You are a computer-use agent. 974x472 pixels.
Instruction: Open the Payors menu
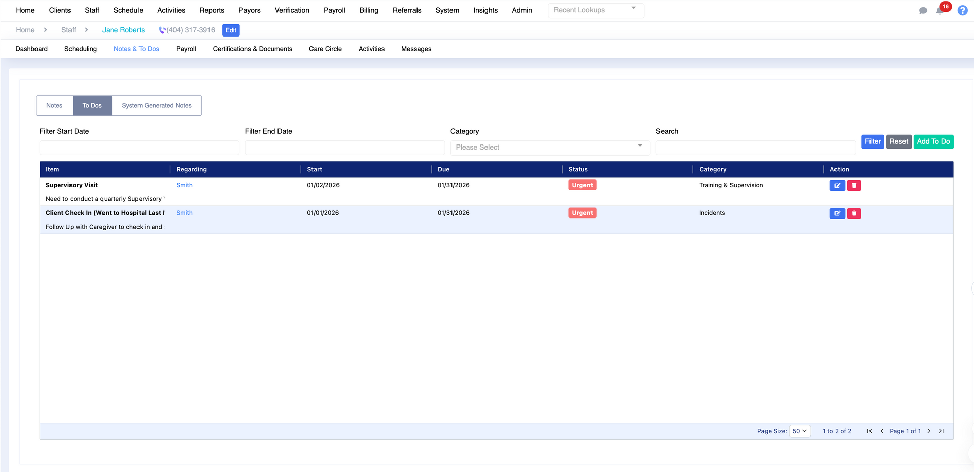tap(250, 10)
